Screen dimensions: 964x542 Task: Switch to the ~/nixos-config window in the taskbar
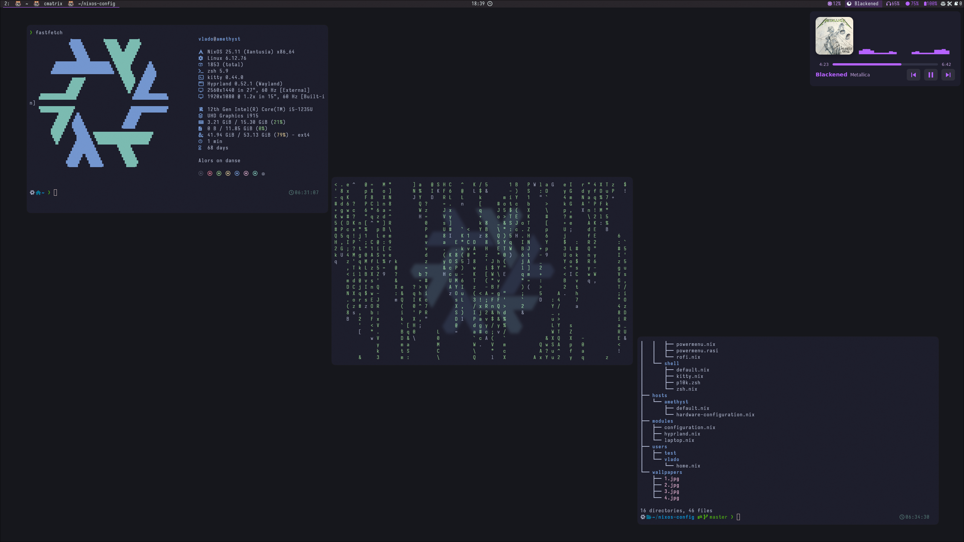coord(96,4)
